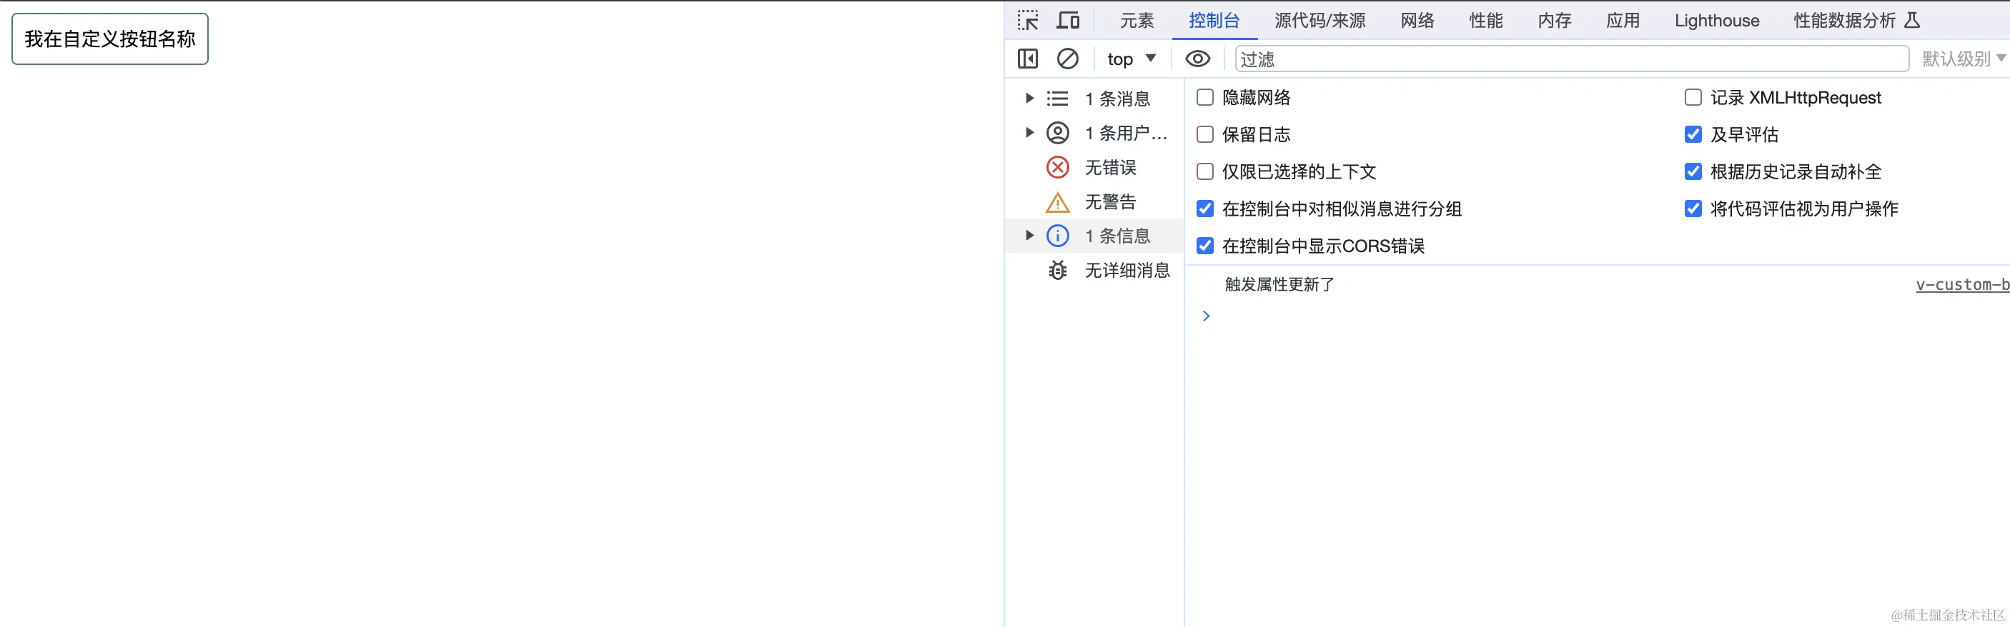The width and height of the screenshot is (2010, 627).
Task: Click the warning triangle icon 无警告
Action: pyautogui.click(x=1057, y=203)
